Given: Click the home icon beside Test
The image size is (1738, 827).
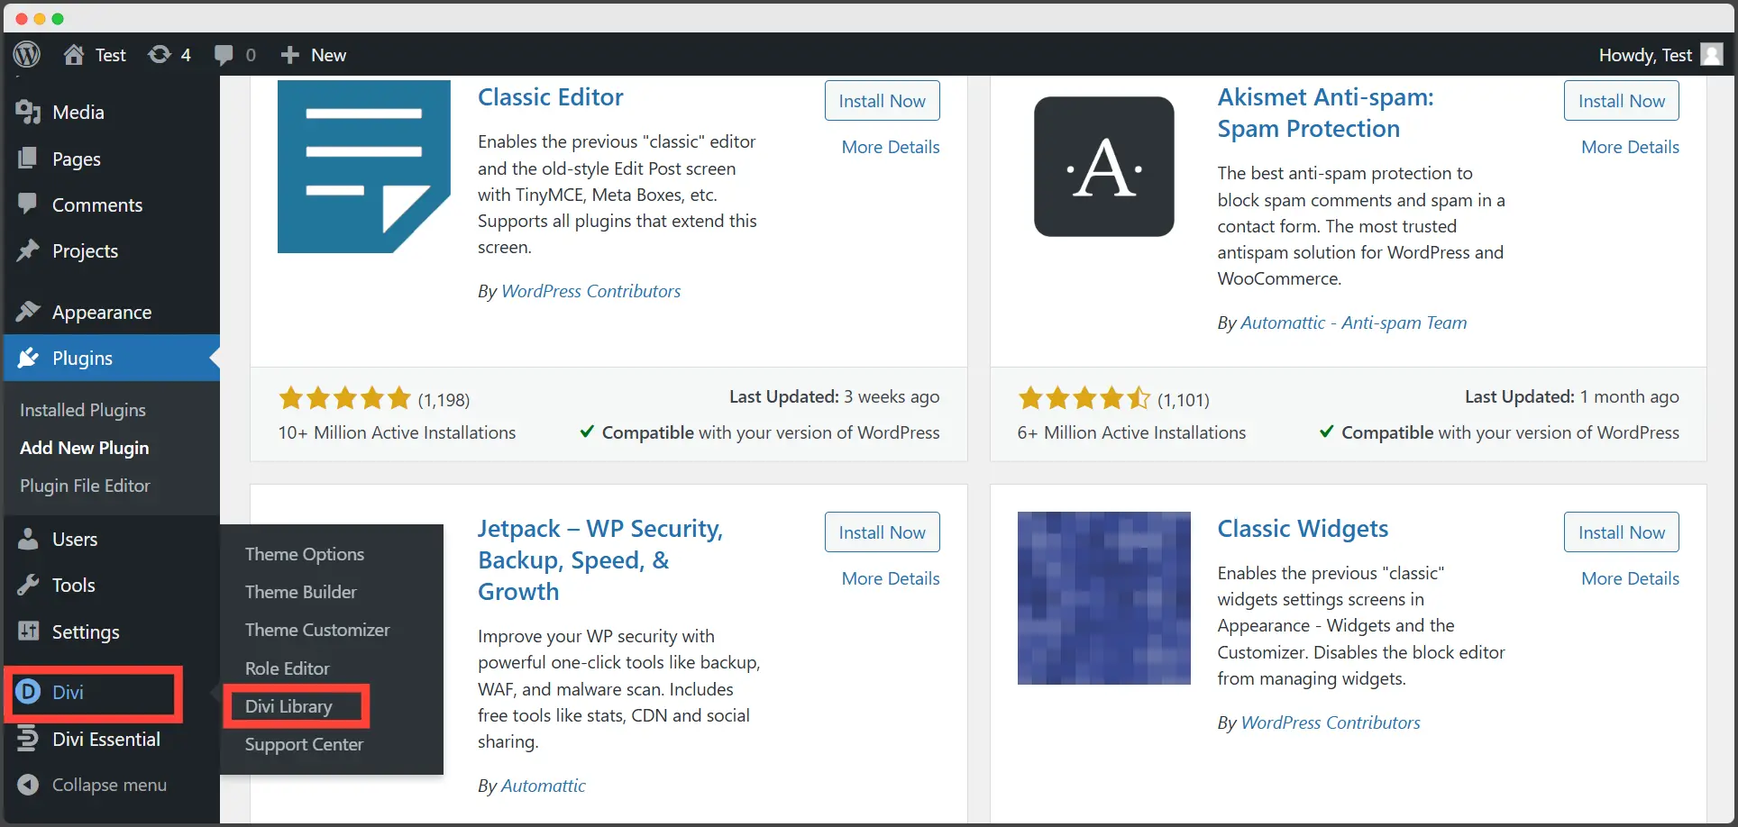Looking at the screenshot, I should (x=74, y=55).
